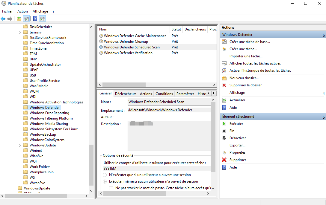Click the Activer l'historique de toutes les tâches icon
Viewport: 326px width, 205px height.
(x=224, y=71)
